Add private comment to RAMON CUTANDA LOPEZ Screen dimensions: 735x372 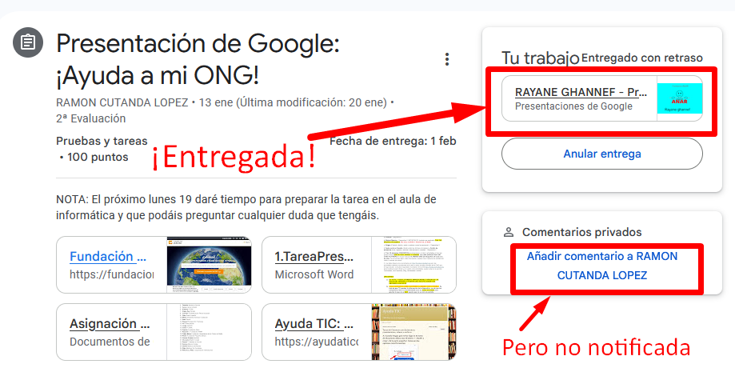click(602, 266)
